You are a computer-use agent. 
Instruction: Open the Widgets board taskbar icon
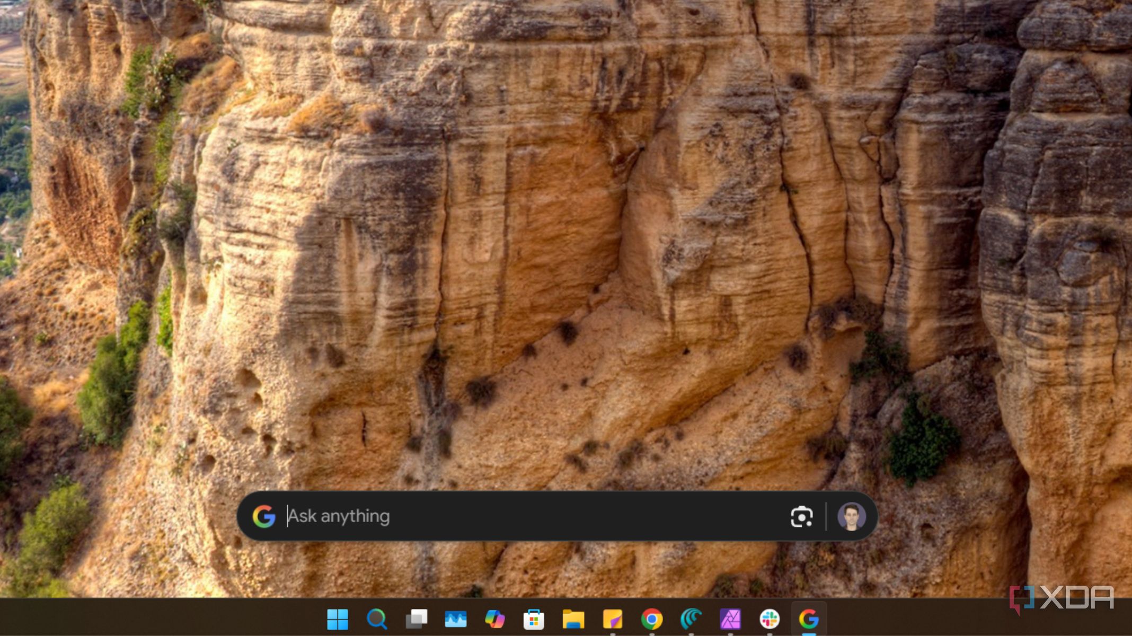pyautogui.click(x=455, y=619)
